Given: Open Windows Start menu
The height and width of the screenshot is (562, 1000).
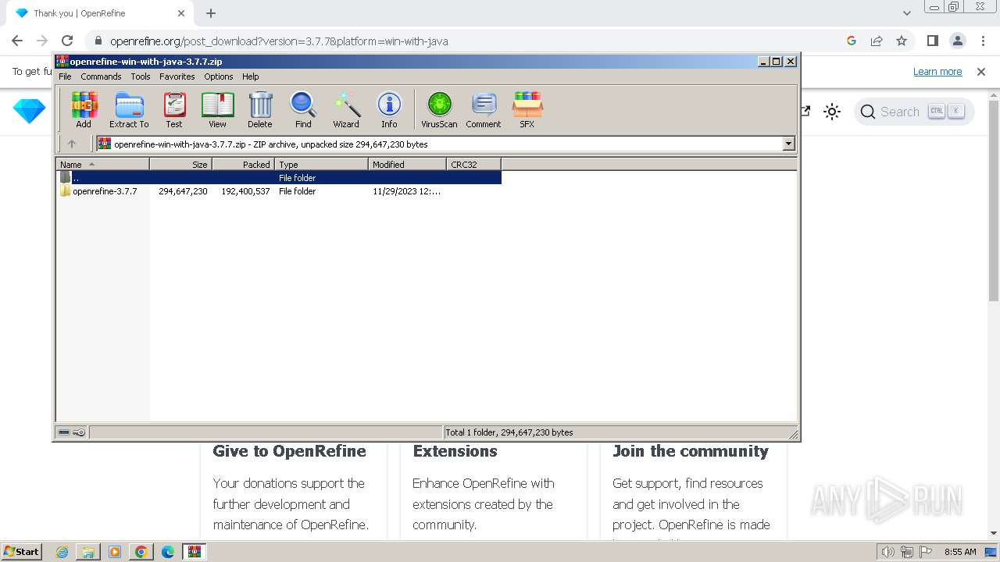Looking at the screenshot, I should [x=21, y=552].
